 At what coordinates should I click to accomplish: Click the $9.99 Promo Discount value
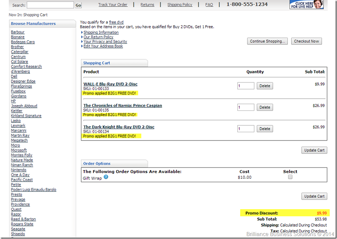tap(322, 213)
